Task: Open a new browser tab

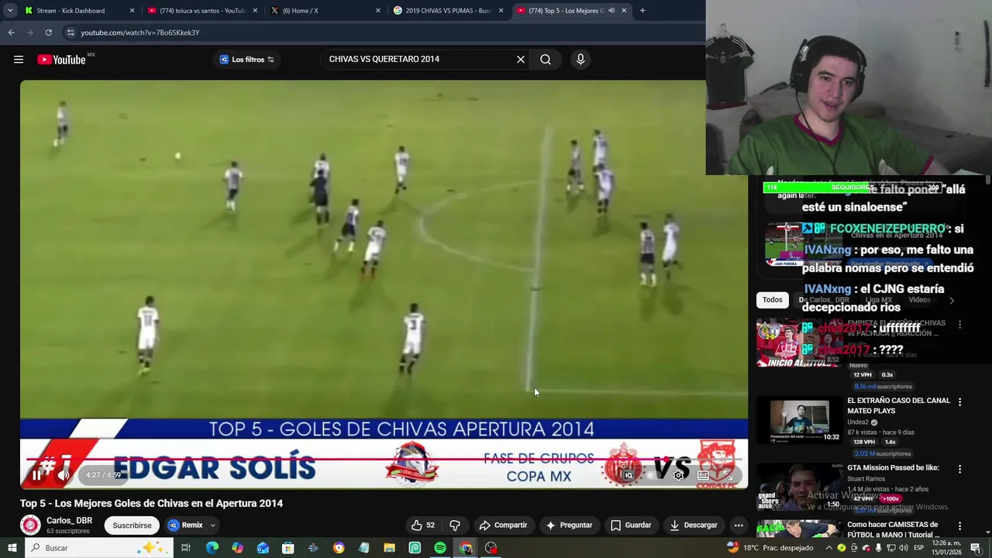Action: (642, 11)
